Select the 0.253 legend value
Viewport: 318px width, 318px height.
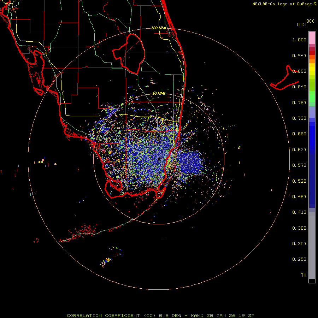pos(299,259)
